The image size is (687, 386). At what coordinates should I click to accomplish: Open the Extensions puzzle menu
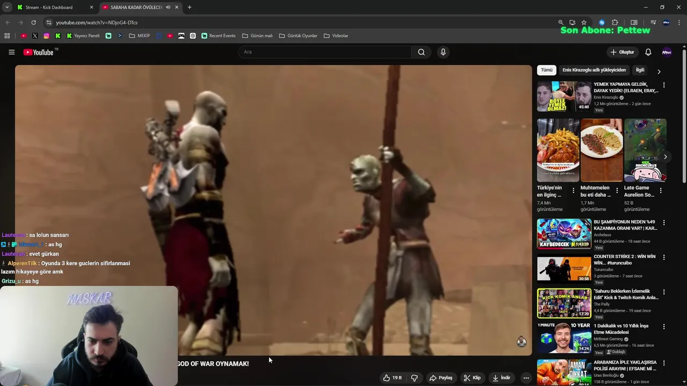pyautogui.click(x=615, y=23)
